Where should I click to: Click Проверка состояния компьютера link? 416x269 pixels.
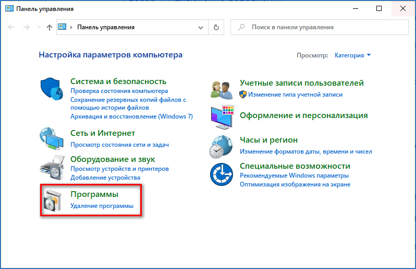[119, 91]
